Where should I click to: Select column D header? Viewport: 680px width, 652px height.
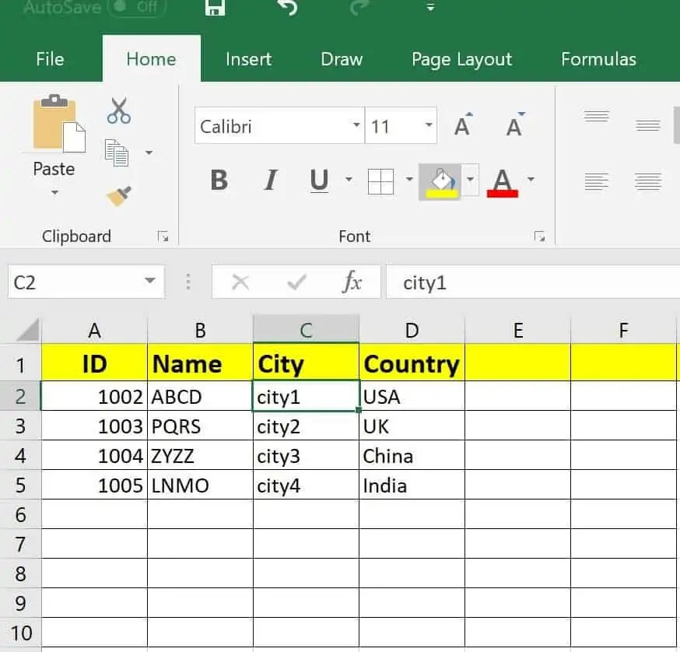pyautogui.click(x=412, y=330)
